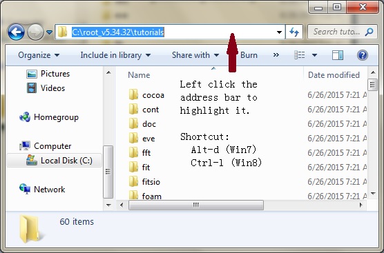Show more toolbar commands chevron

coord(276,54)
